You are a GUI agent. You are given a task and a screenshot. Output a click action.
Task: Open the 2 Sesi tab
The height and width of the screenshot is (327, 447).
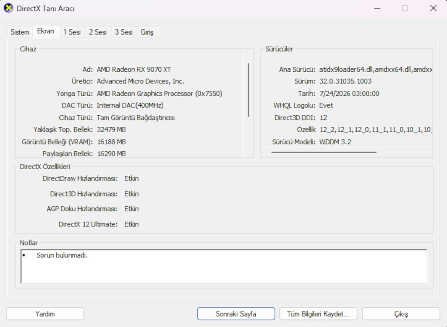pos(98,32)
